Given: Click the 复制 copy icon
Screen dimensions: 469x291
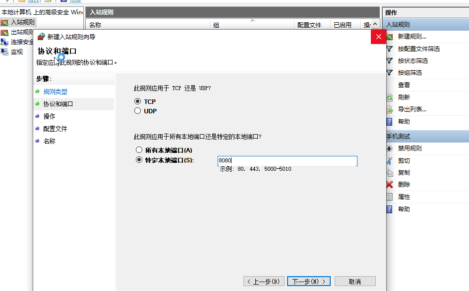Looking at the screenshot, I should tap(389, 172).
